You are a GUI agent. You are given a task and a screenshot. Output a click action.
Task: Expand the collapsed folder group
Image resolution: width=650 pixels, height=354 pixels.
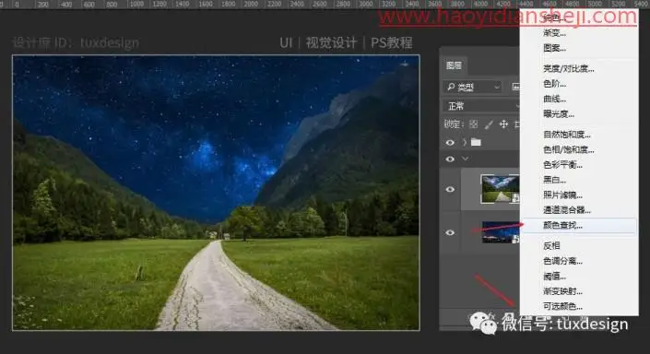pos(465,143)
